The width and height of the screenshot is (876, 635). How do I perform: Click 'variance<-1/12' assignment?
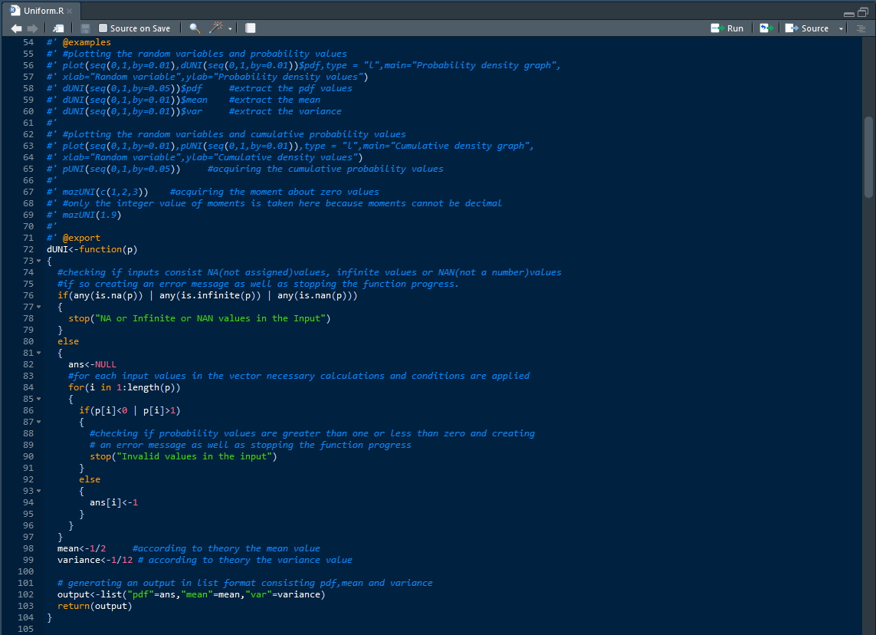pyautogui.click(x=95, y=560)
